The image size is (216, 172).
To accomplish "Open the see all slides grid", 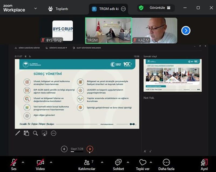I will point(26,133).
